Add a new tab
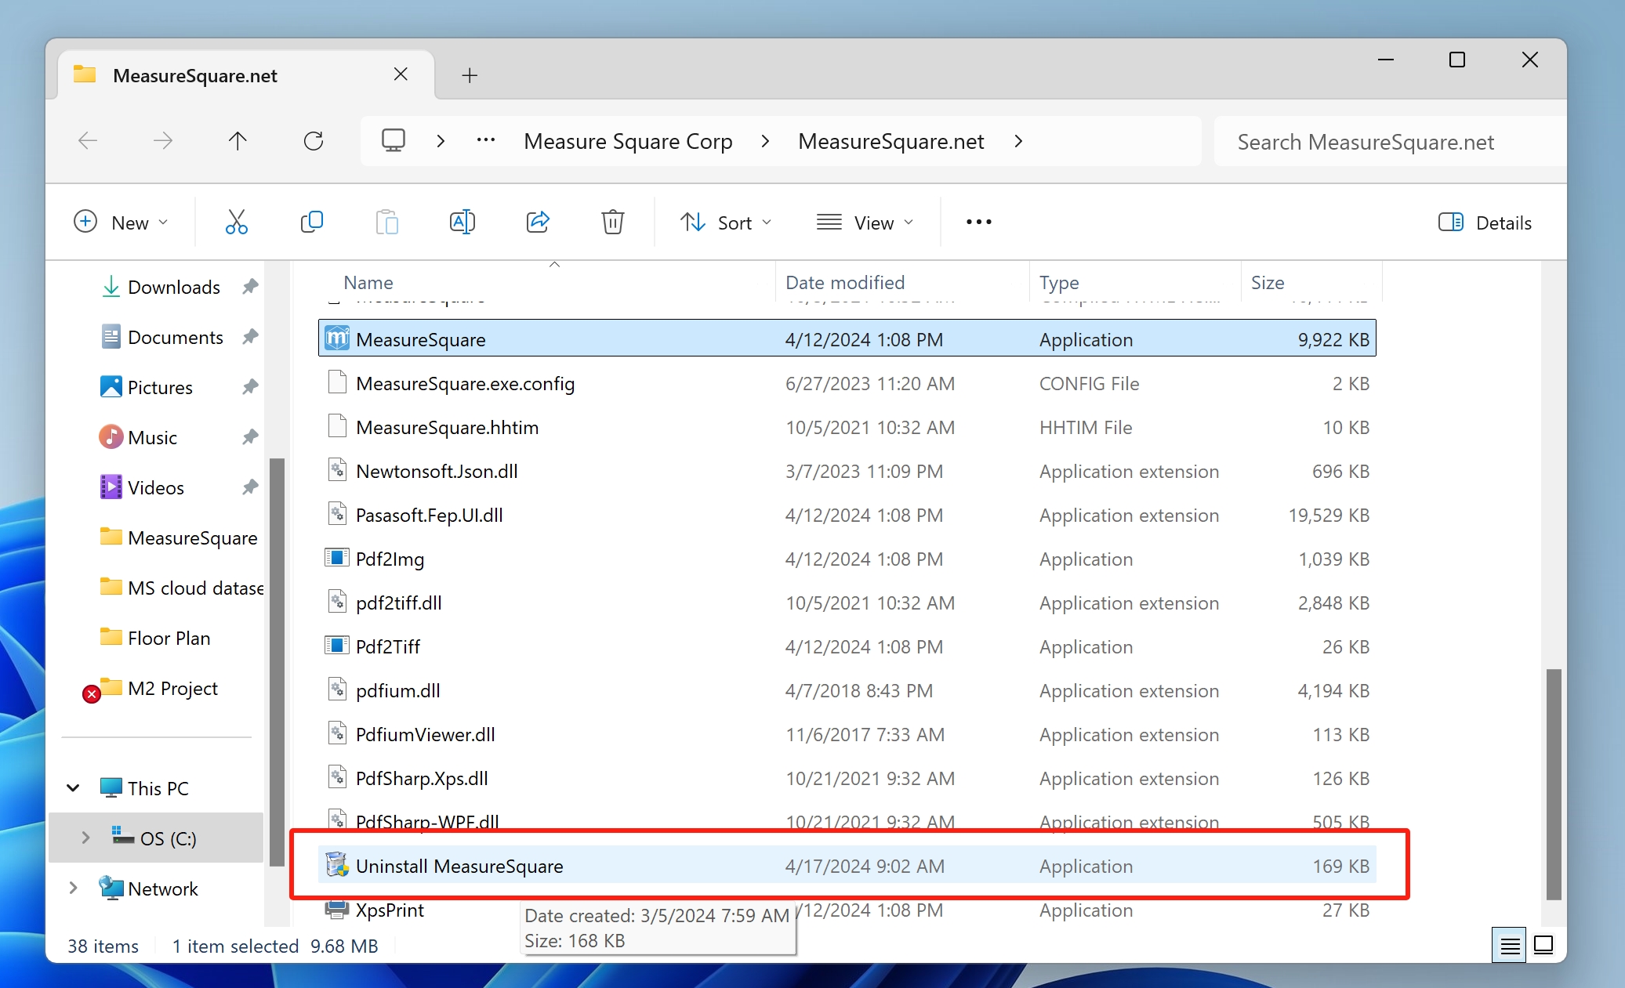 (470, 75)
